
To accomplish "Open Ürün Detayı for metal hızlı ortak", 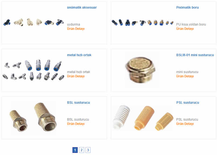I will tap(76, 76).
